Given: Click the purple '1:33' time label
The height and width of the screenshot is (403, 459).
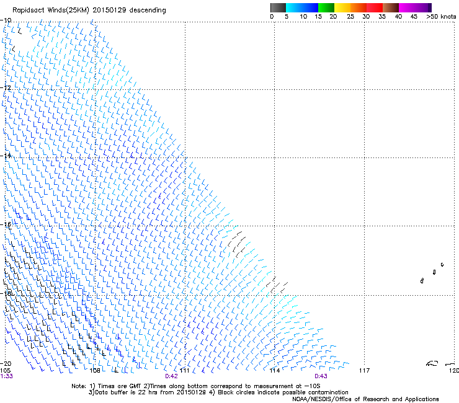Looking at the screenshot, I should pos(6,376).
